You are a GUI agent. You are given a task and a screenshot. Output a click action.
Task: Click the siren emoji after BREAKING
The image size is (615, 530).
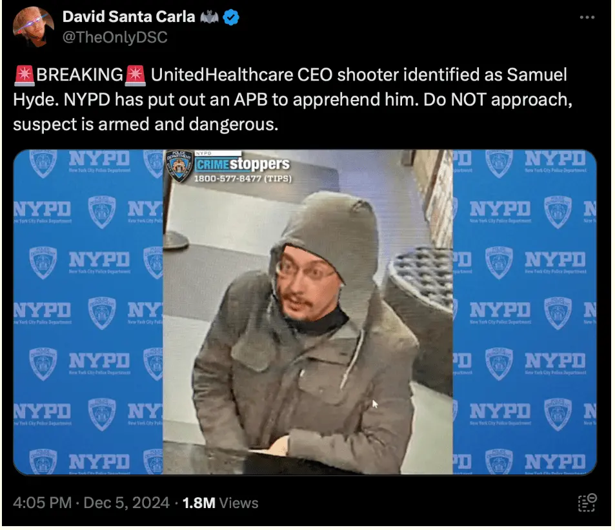click(136, 75)
